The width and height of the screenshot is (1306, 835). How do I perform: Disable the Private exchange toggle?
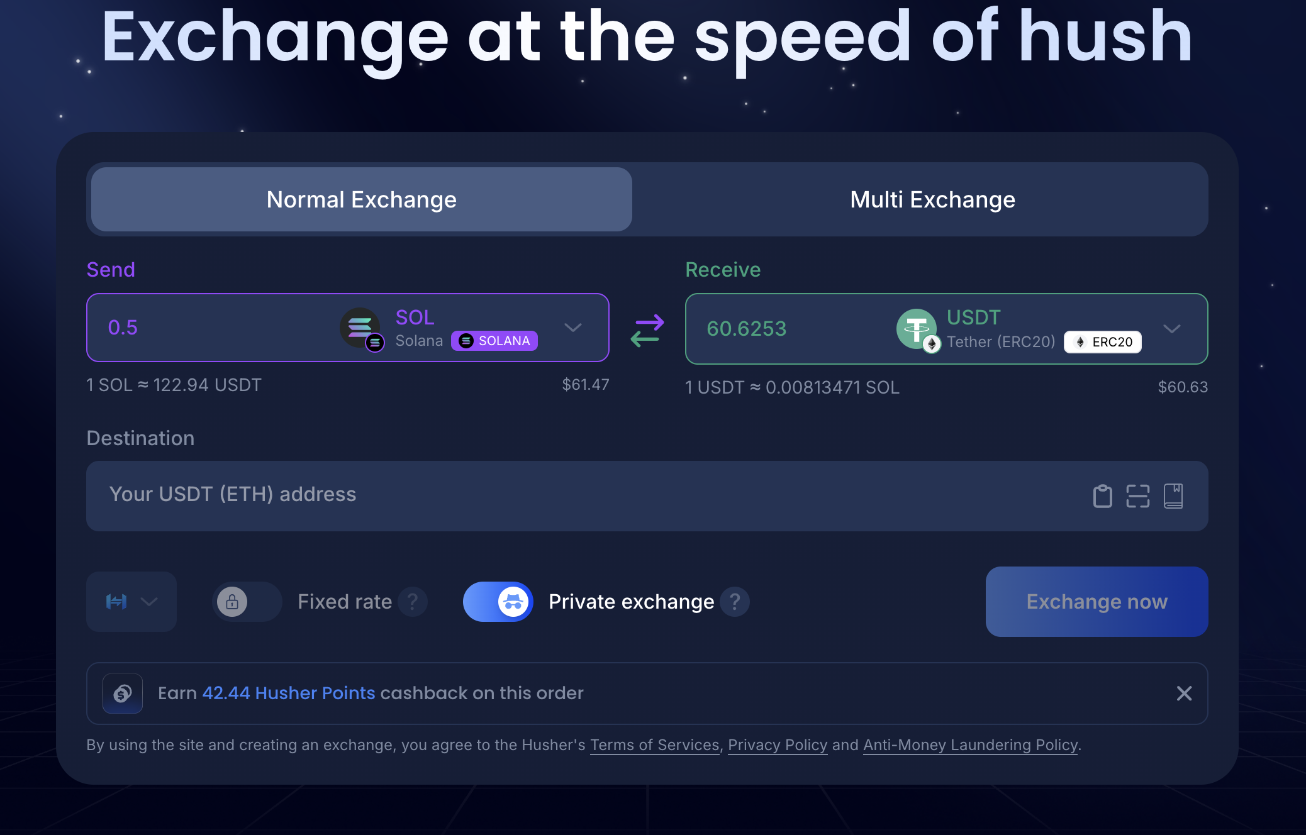pos(498,602)
